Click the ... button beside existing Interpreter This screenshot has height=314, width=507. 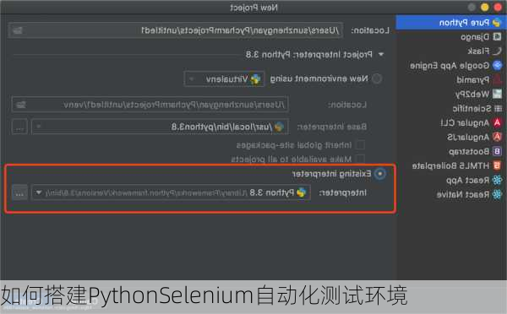(19, 192)
